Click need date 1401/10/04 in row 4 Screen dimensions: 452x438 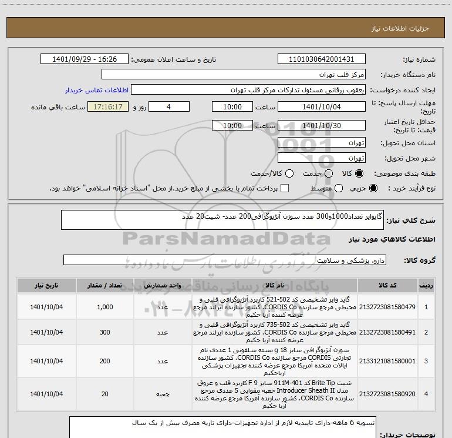click(x=46, y=394)
